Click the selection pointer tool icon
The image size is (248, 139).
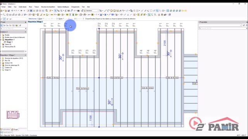pos(55,11)
